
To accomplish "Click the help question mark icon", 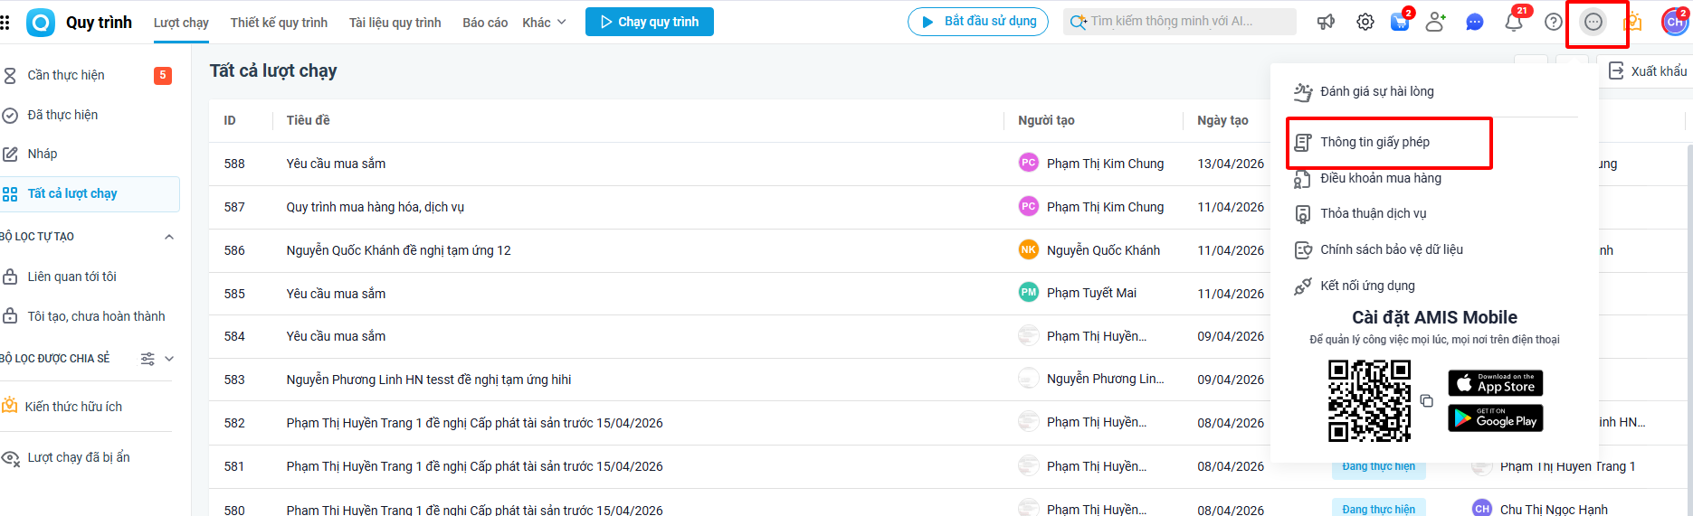I will (x=1553, y=22).
